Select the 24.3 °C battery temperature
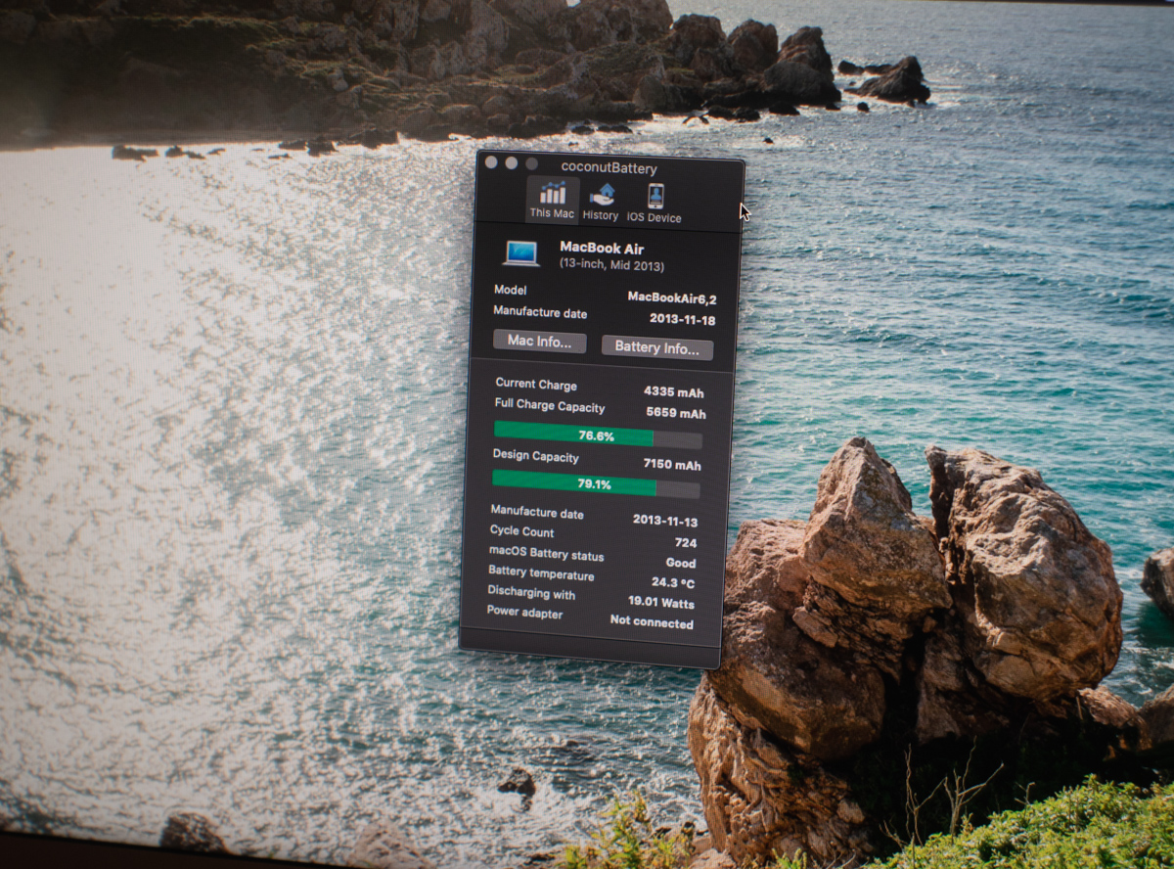The width and height of the screenshot is (1174, 869). click(673, 582)
